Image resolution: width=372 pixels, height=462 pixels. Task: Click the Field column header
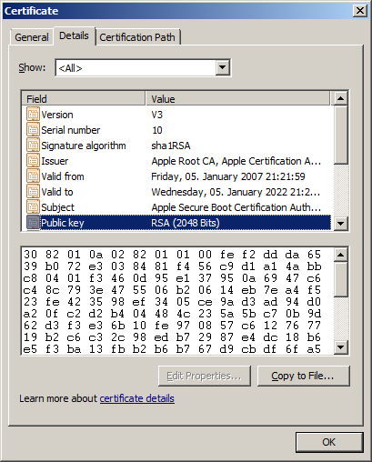click(84, 99)
